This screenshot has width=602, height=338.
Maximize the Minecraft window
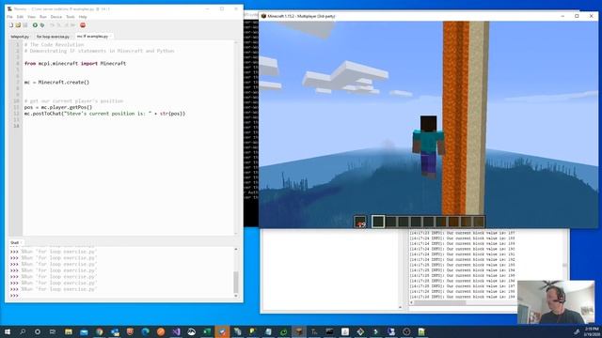577,16
